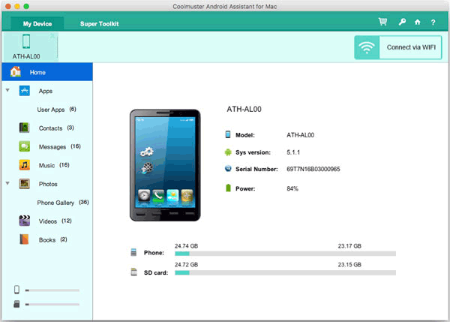Click the 23.15 GB SD free space
Viewport: 450px width, 322px height.
point(349,264)
